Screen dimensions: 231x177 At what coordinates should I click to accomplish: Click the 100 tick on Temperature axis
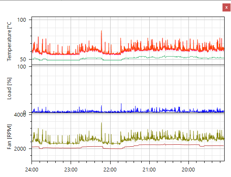coord(22,20)
